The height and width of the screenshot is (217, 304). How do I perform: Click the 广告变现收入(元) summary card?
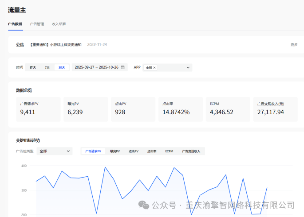pyautogui.click(x=275, y=109)
